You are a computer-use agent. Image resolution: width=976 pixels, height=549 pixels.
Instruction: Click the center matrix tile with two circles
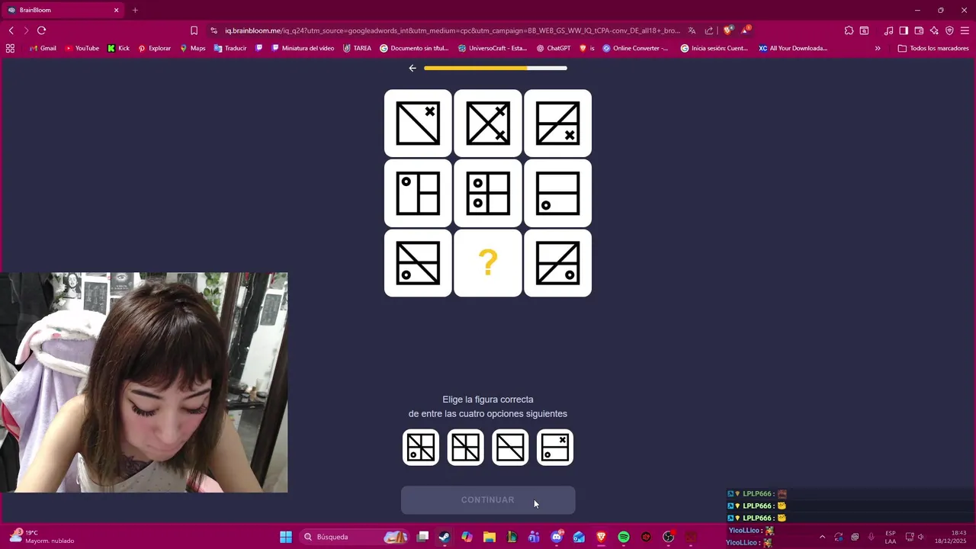click(x=488, y=194)
